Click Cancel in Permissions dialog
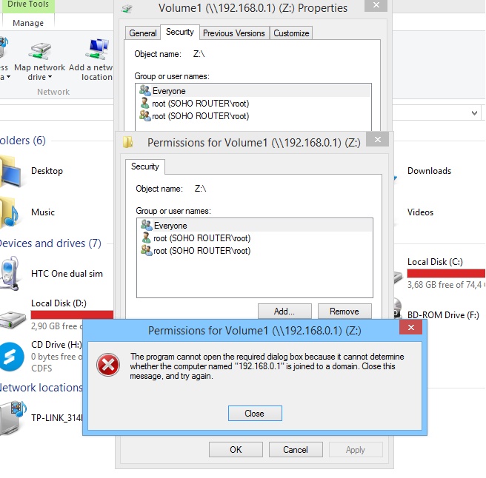This screenshot has height=478, width=486. pyautogui.click(x=296, y=450)
